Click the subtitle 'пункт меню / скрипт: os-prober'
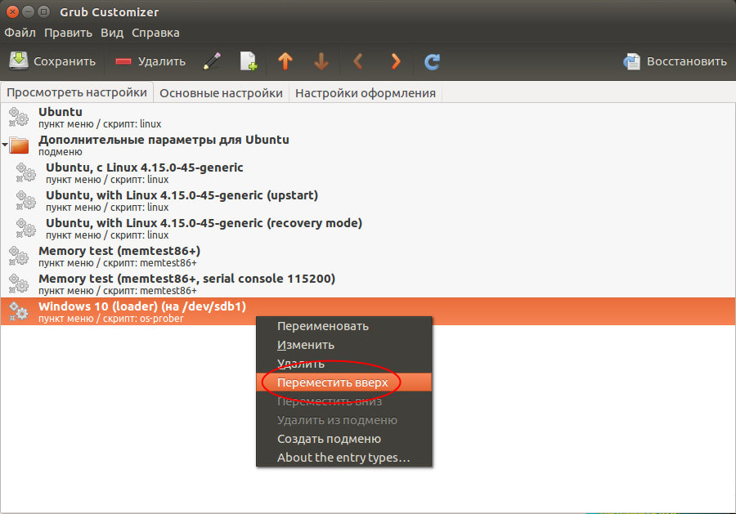Viewport: 736px width, 514px height. pos(110,319)
